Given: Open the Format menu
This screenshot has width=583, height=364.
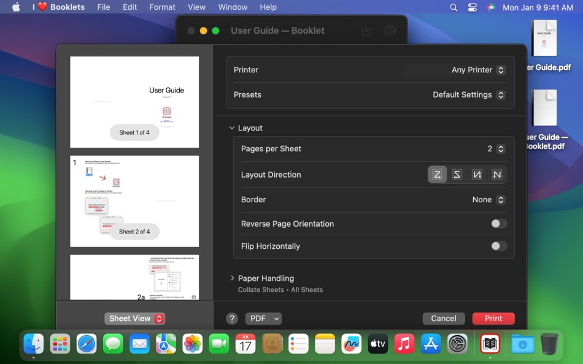Looking at the screenshot, I should coord(162,7).
